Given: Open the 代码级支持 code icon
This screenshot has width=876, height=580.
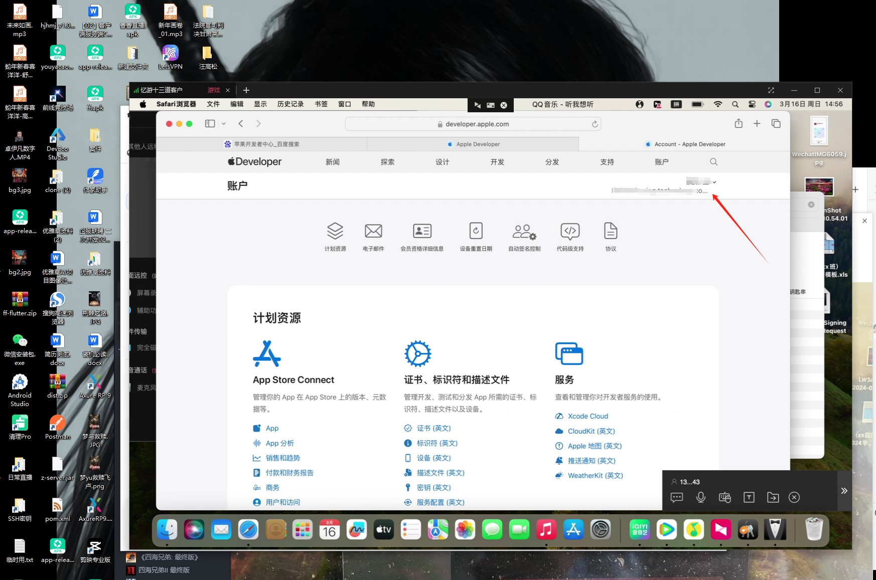Looking at the screenshot, I should click(570, 231).
